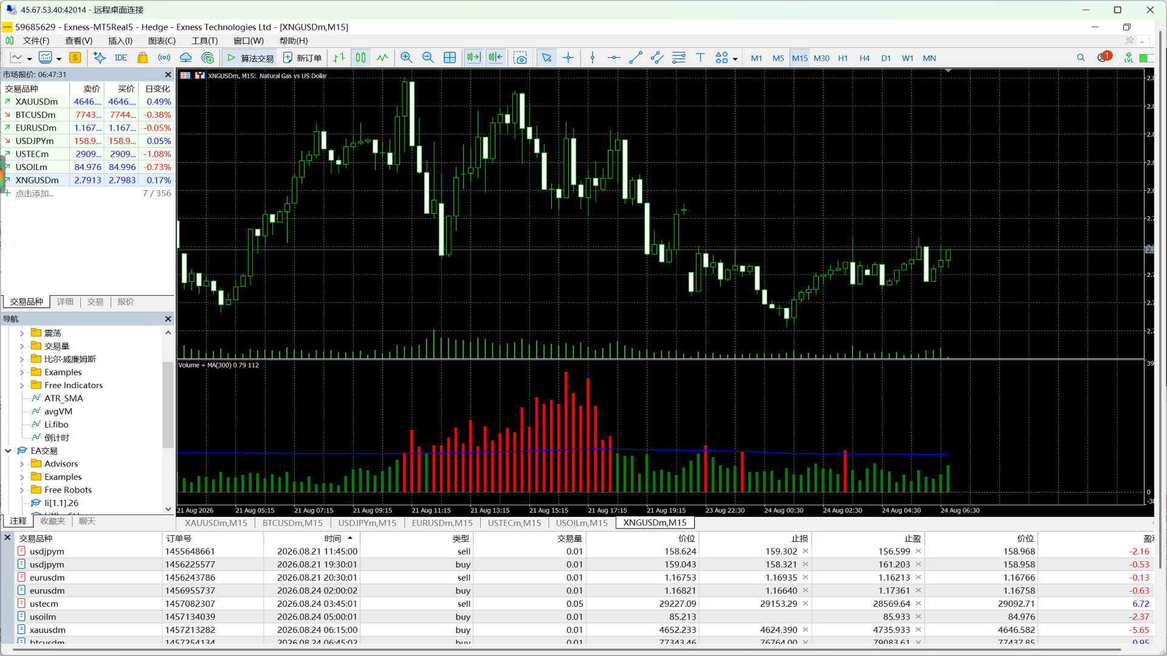The width and height of the screenshot is (1167, 656).
Task: Tile chart windows grid icon
Action: coord(450,58)
